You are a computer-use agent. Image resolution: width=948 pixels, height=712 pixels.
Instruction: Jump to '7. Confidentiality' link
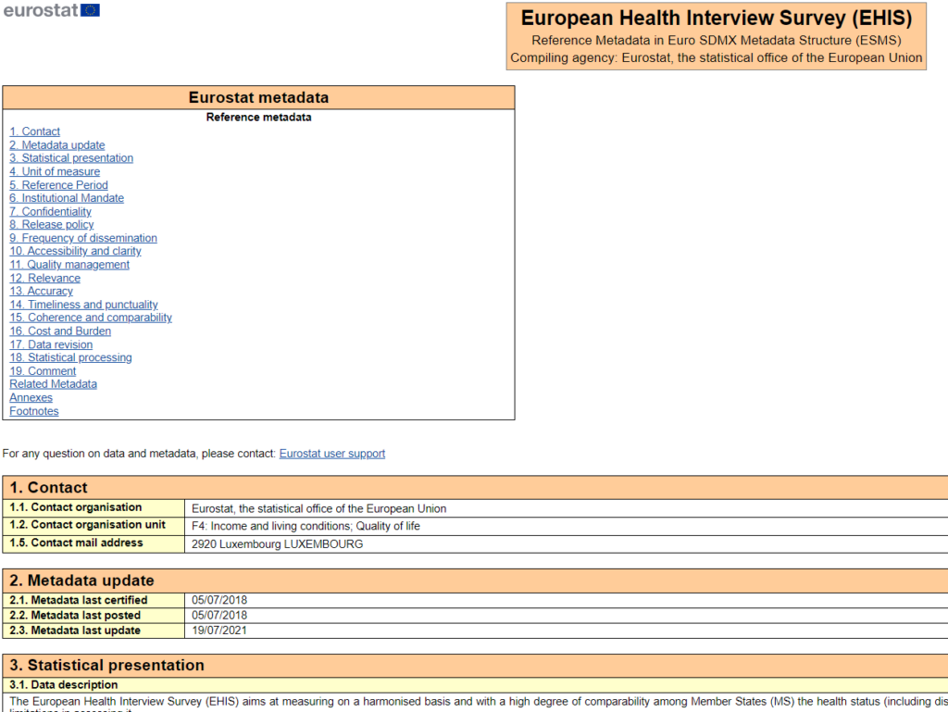point(51,211)
